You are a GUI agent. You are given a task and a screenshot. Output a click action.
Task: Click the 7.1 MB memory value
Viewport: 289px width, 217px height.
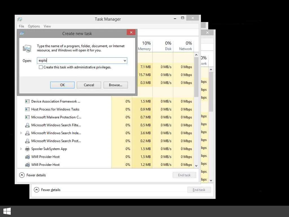(145, 67)
